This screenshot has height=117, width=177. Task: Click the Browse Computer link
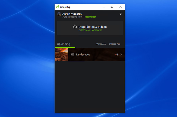[91, 30]
